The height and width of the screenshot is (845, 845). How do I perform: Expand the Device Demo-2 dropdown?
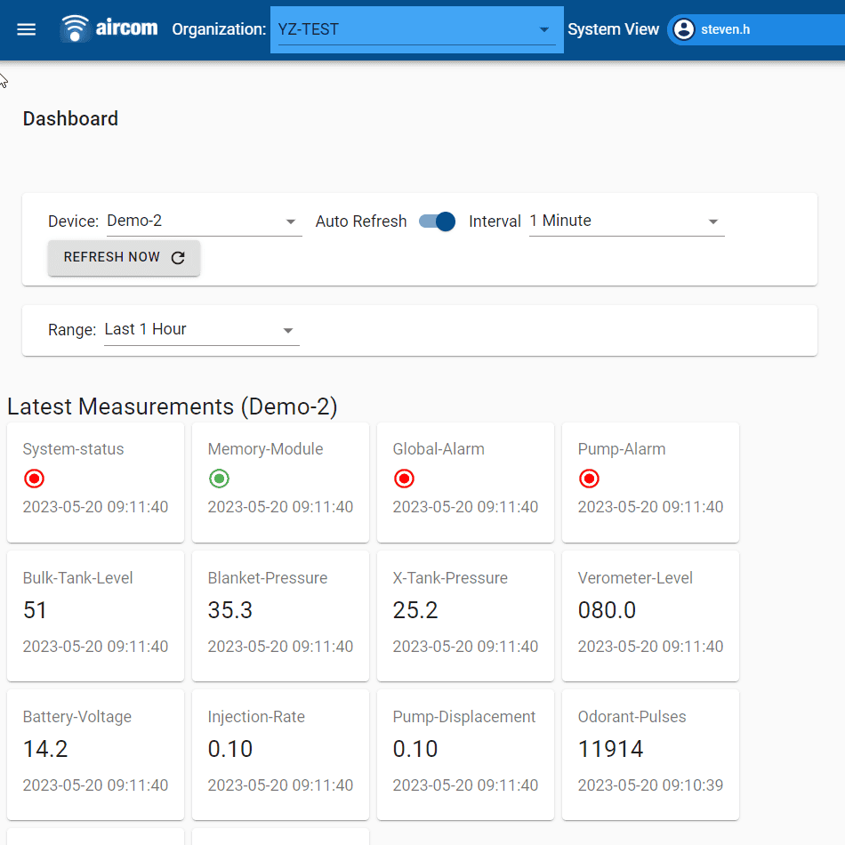(x=203, y=221)
